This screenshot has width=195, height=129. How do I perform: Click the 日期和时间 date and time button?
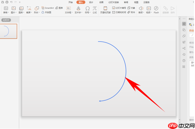point(119,12)
